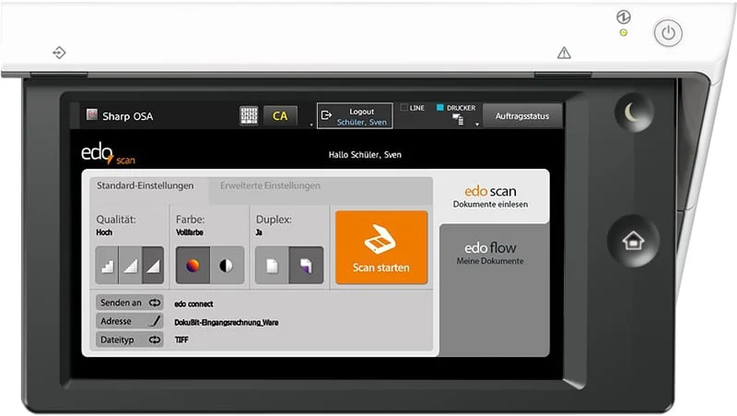This screenshot has height=416, width=737.
Task: Tap the Home button
Action: coord(633,241)
